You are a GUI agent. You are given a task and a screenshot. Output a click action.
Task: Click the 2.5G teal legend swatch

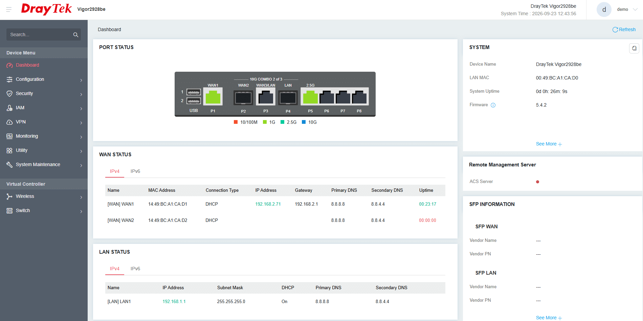click(282, 122)
